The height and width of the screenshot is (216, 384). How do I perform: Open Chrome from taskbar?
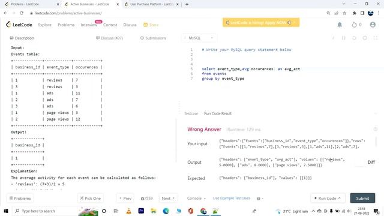point(203,211)
